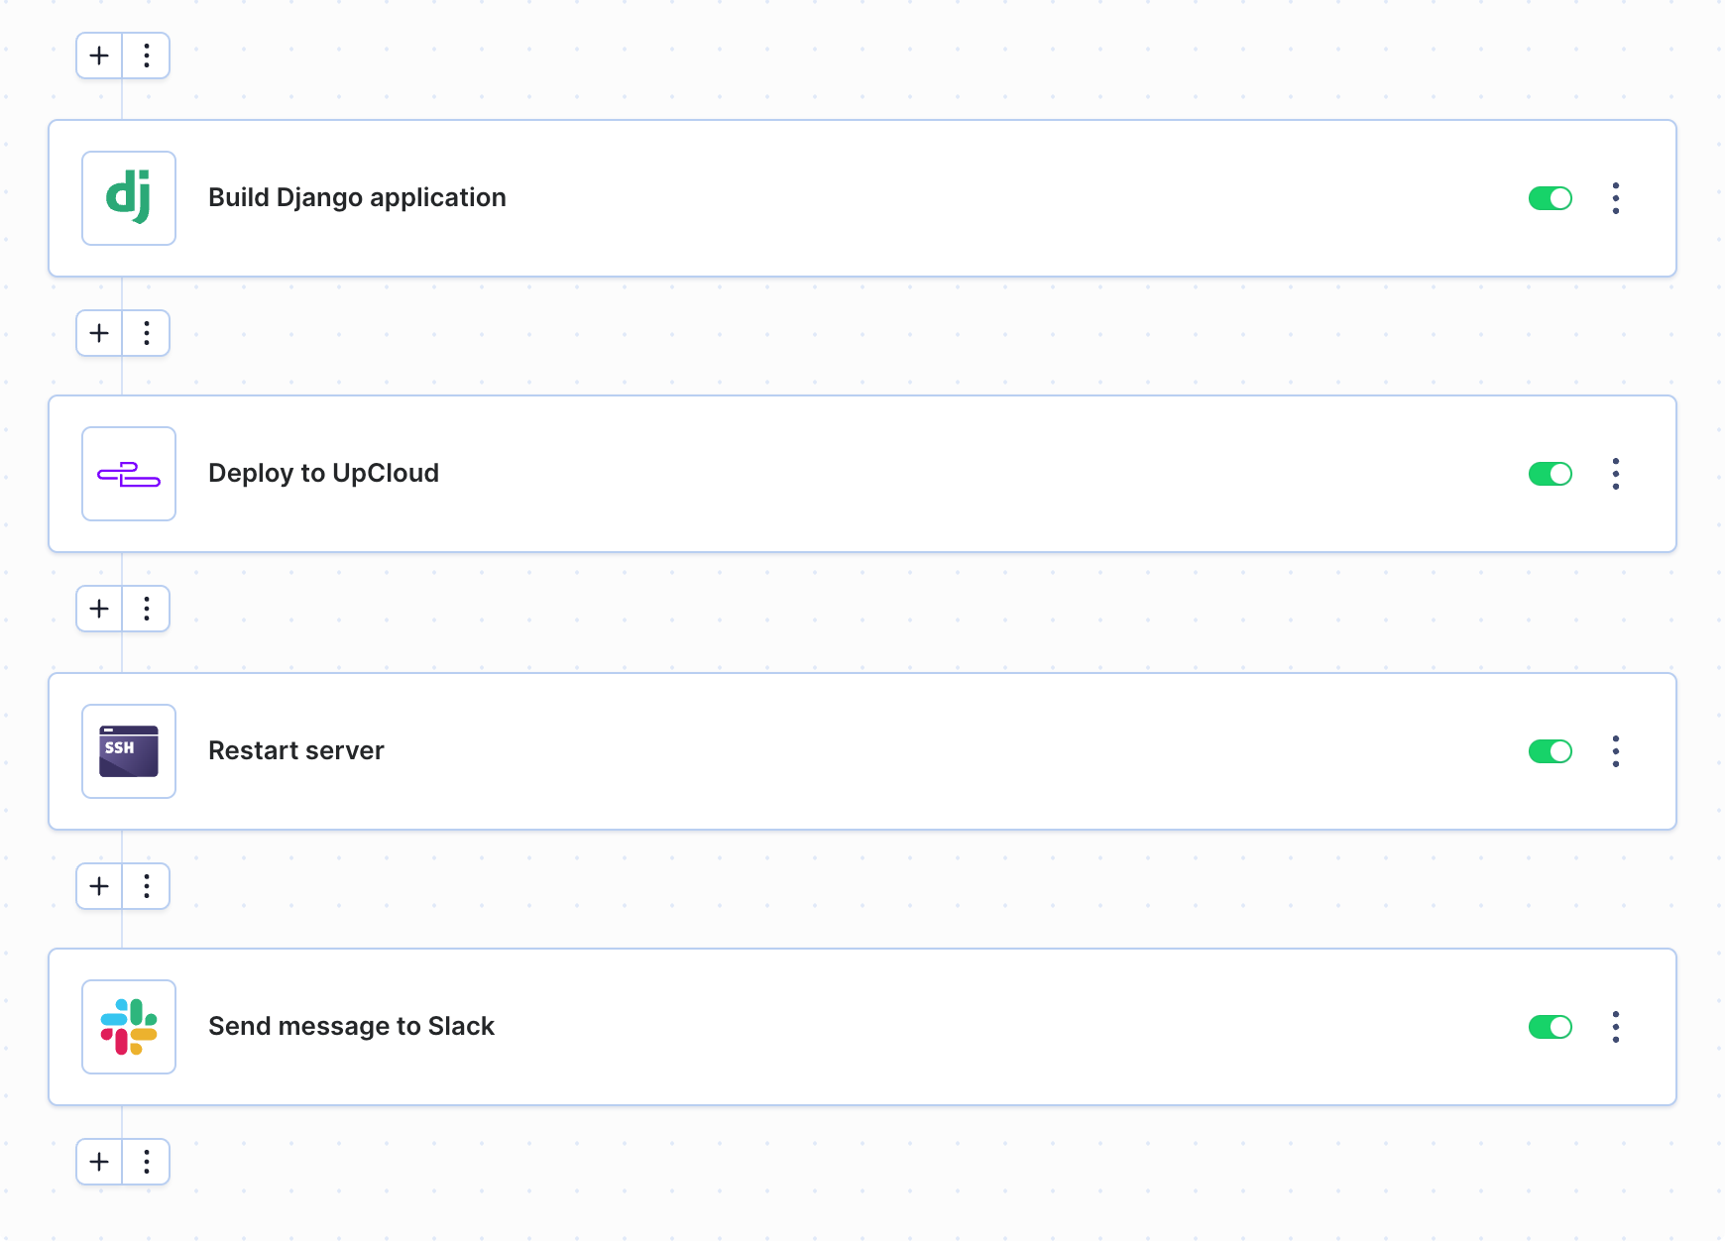This screenshot has width=1725, height=1241.
Task: Open more options beside plus above Build Django application
Action: coord(147,56)
